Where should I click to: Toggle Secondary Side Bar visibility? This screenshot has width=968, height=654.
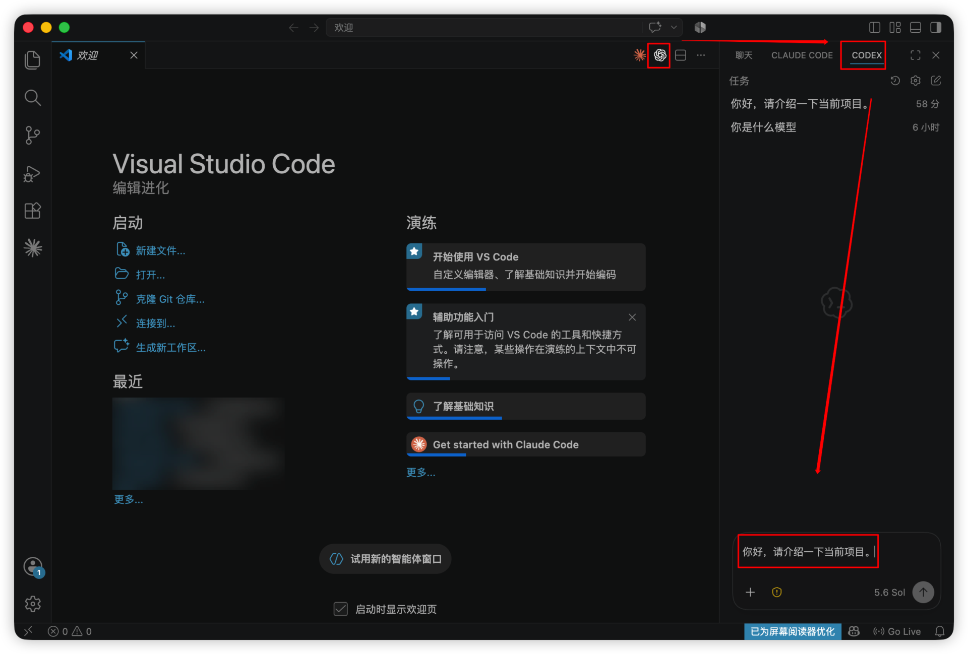[x=936, y=27]
